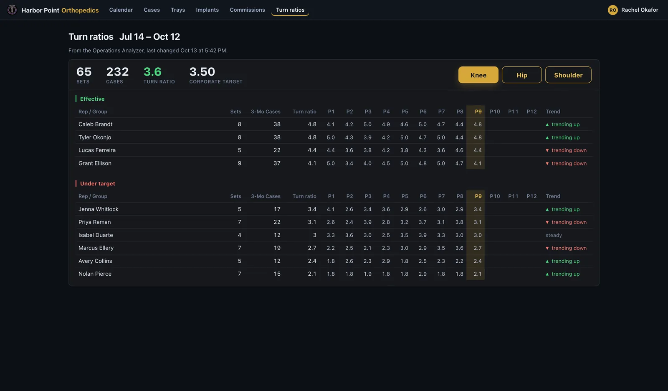Click the Effective section heading
668x391 pixels.
(92, 99)
